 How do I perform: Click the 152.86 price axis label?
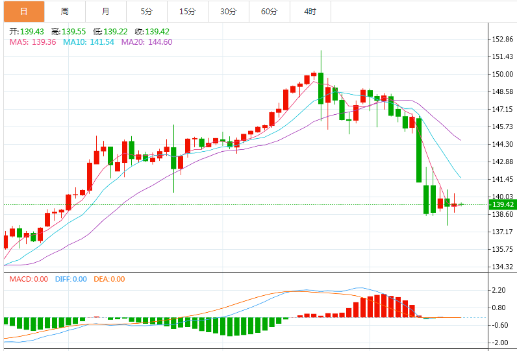pyautogui.click(x=503, y=39)
